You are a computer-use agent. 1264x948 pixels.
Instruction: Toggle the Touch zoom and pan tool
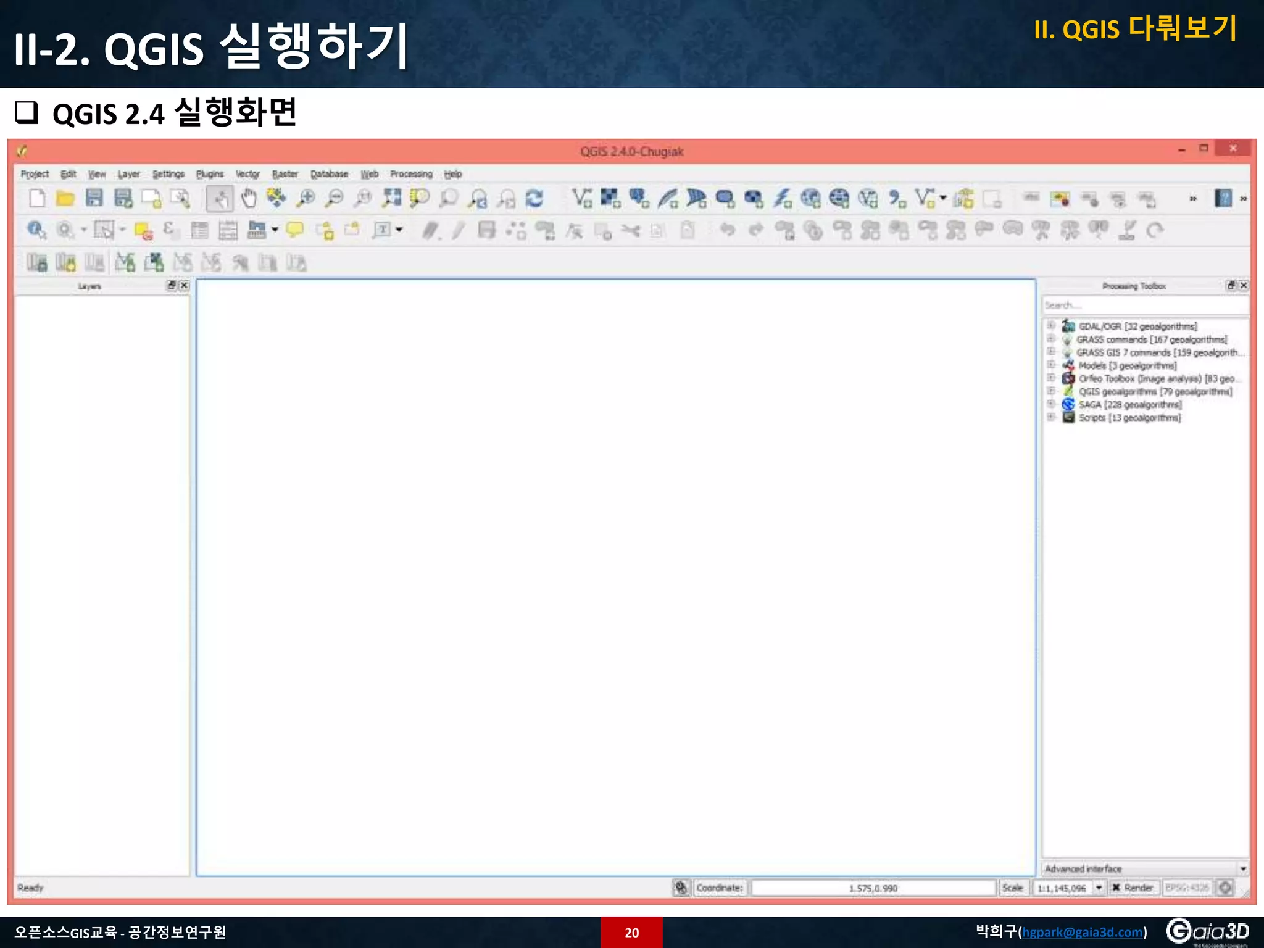coord(220,199)
